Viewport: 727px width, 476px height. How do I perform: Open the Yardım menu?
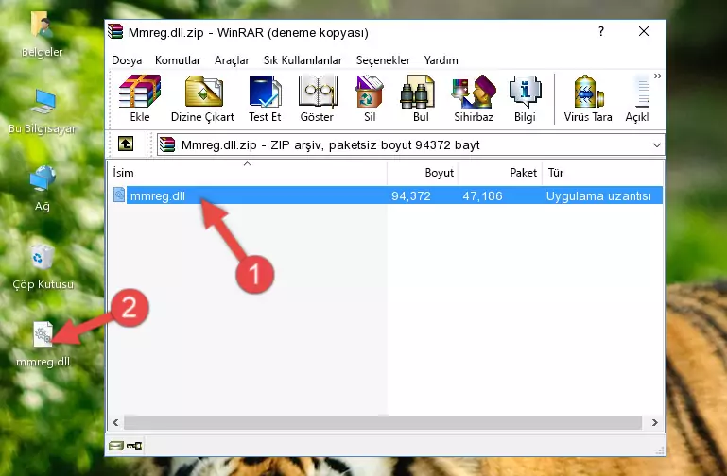click(441, 60)
